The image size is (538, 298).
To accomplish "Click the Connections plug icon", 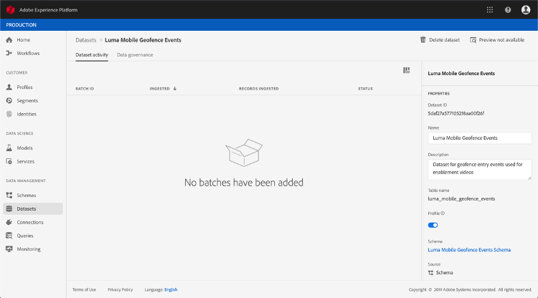I will [x=9, y=222].
